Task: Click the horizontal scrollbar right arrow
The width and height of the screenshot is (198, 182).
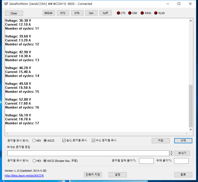Action: tap(187, 134)
